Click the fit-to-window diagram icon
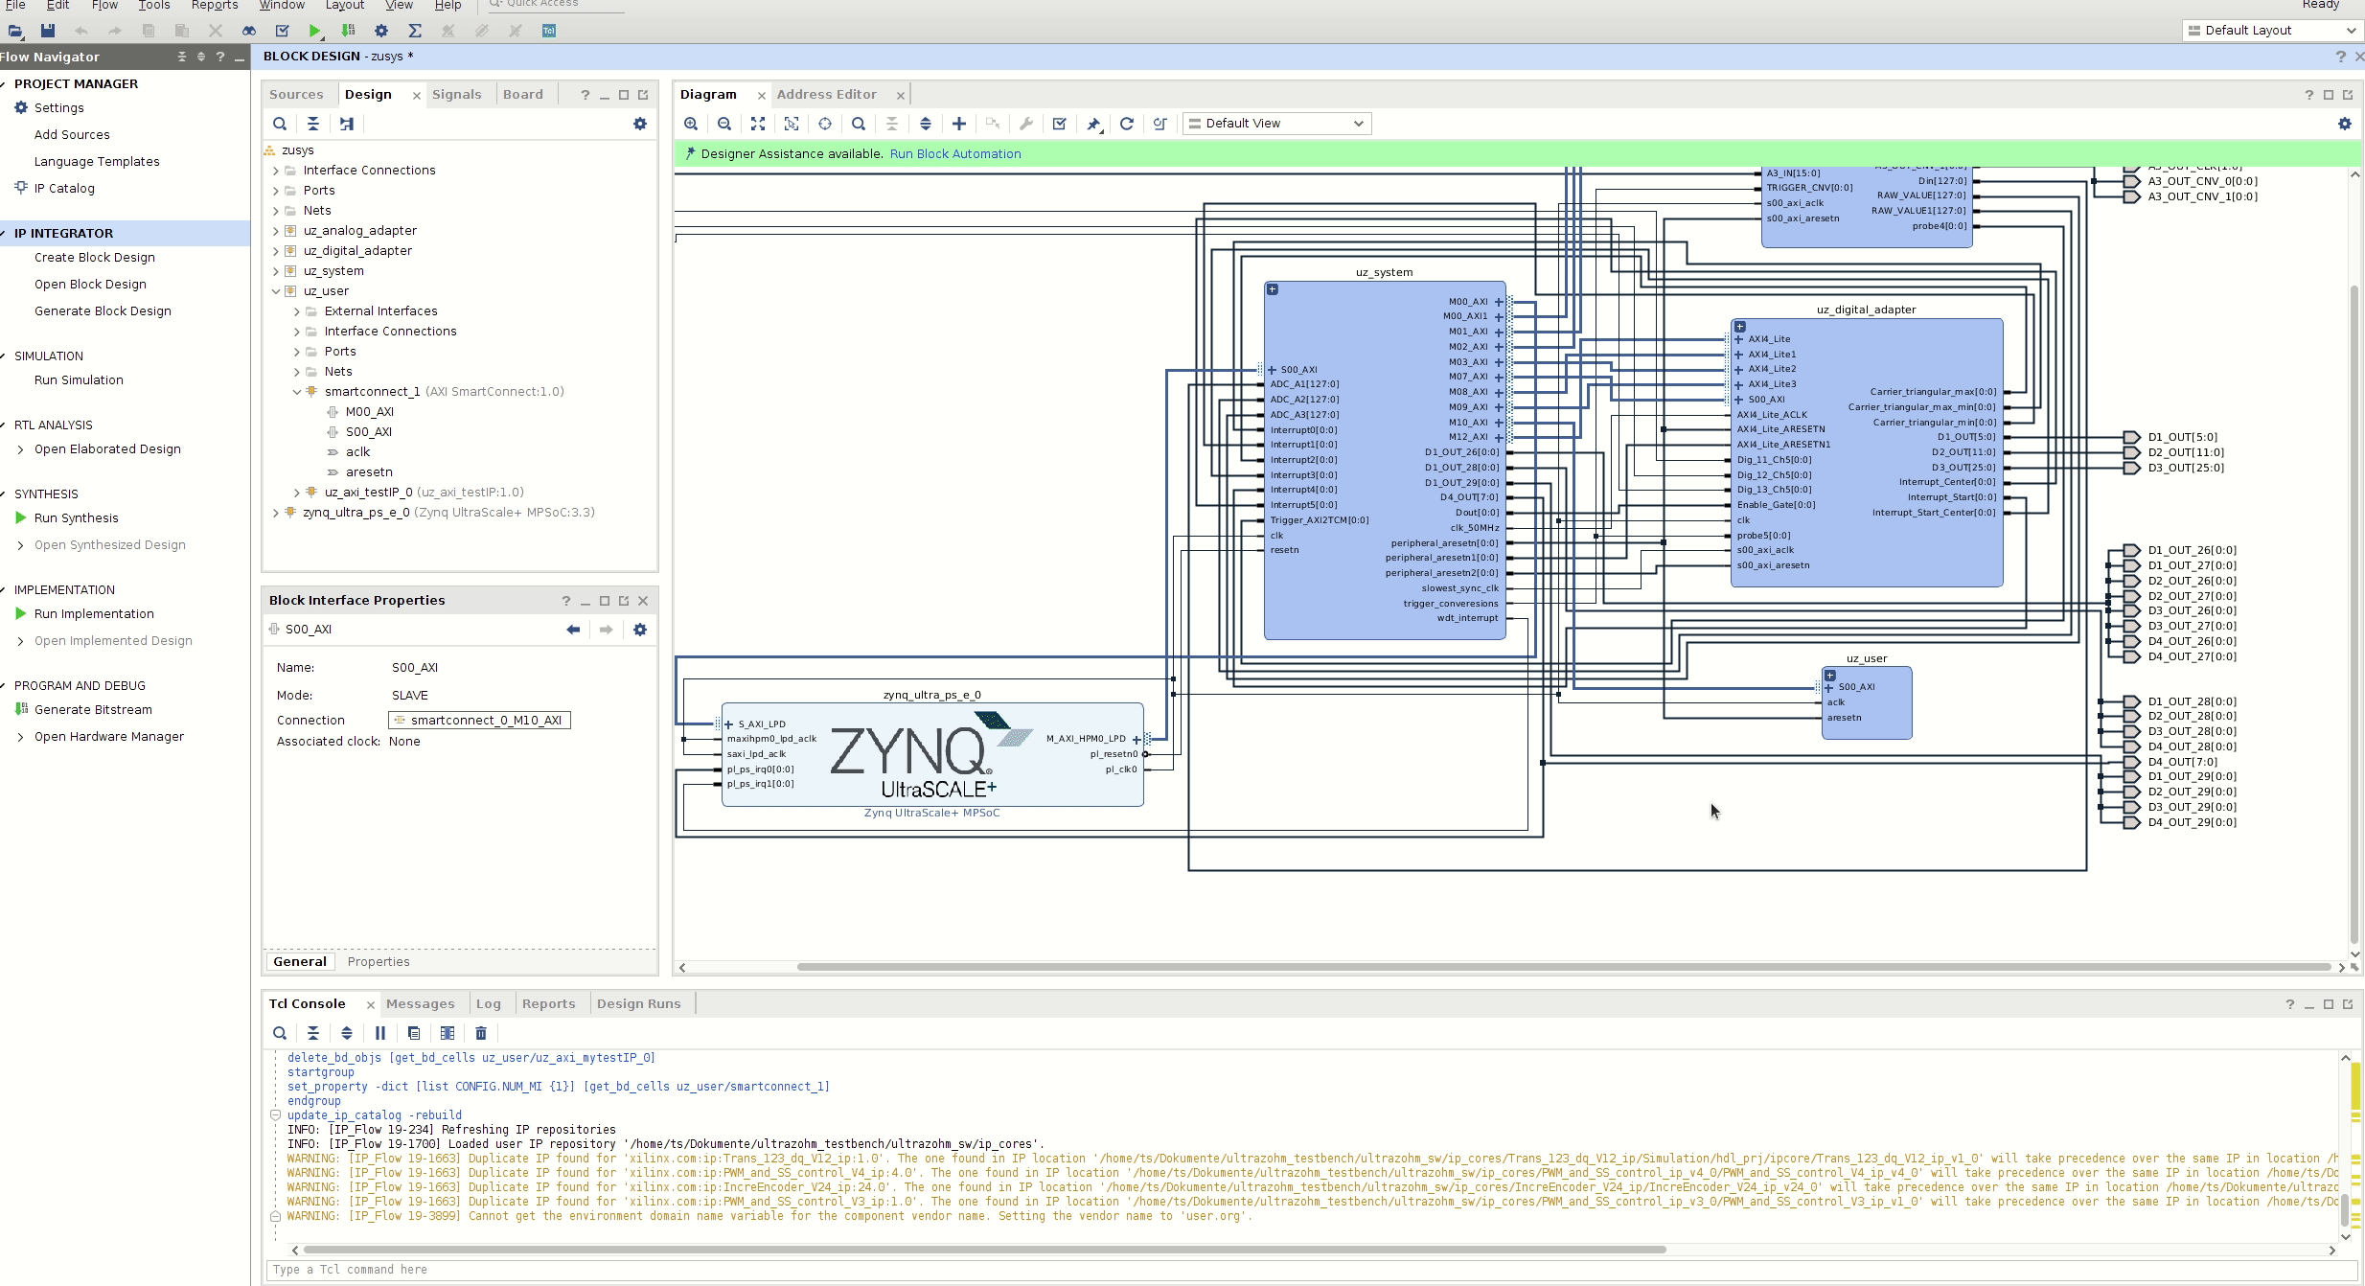Screen dimensions: 2365x1286 pos(758,124)
